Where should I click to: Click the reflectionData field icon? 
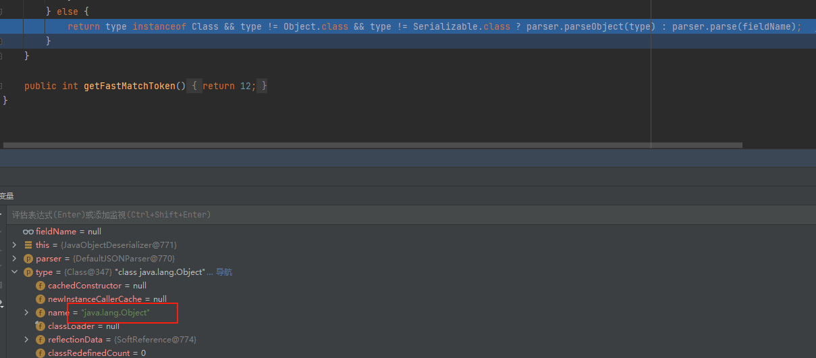[40, 340]
